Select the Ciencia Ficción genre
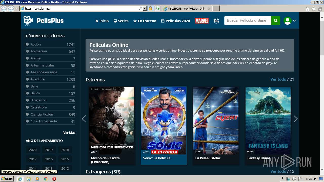This screenshot has height=182, width=324. coord(50,114)
